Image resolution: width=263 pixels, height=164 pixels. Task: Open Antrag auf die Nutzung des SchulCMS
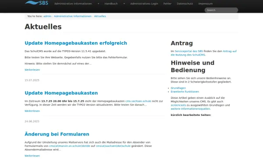click(x=204, y=53)
